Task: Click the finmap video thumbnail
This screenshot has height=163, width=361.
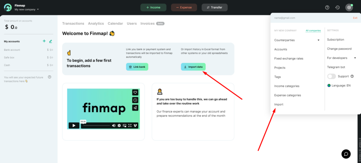Action: pos(103,109)
